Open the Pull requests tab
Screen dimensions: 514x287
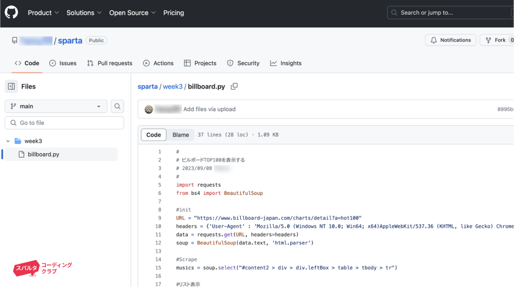point(110,63)
